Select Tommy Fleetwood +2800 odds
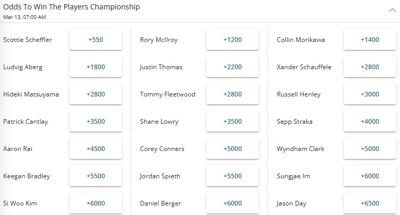Image resolution: width=400 pixels, height=215 pixels. tap(233, 94)
